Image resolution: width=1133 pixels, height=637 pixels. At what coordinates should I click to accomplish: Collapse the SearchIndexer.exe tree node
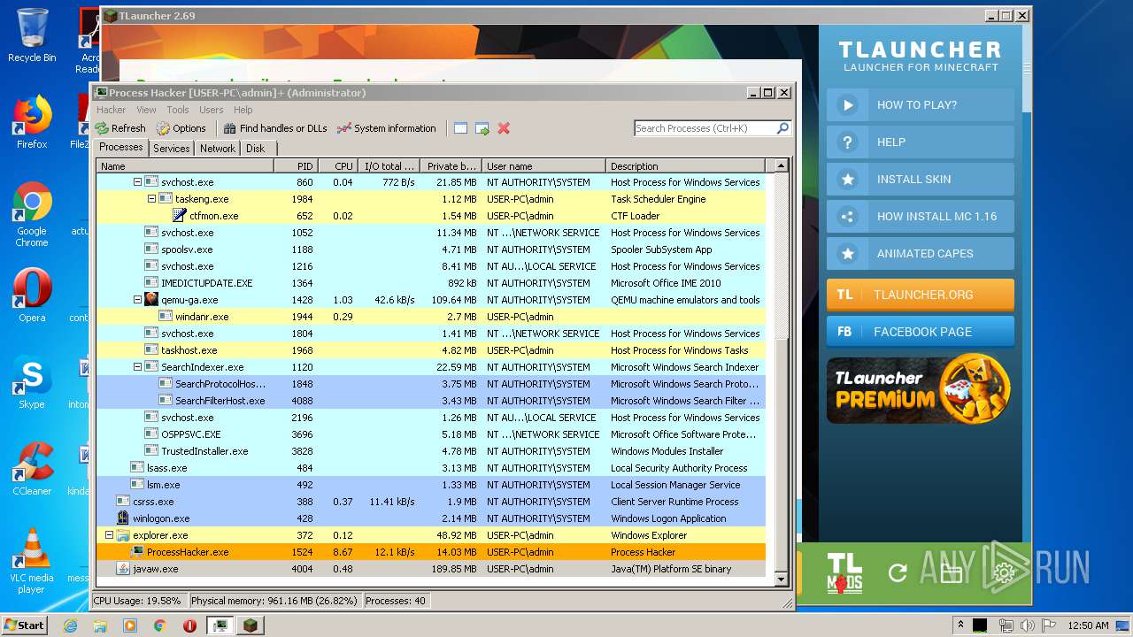point(137,367)
